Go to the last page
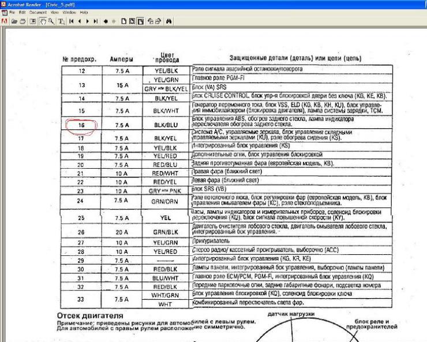427x342 pixels. pos(95,21)
